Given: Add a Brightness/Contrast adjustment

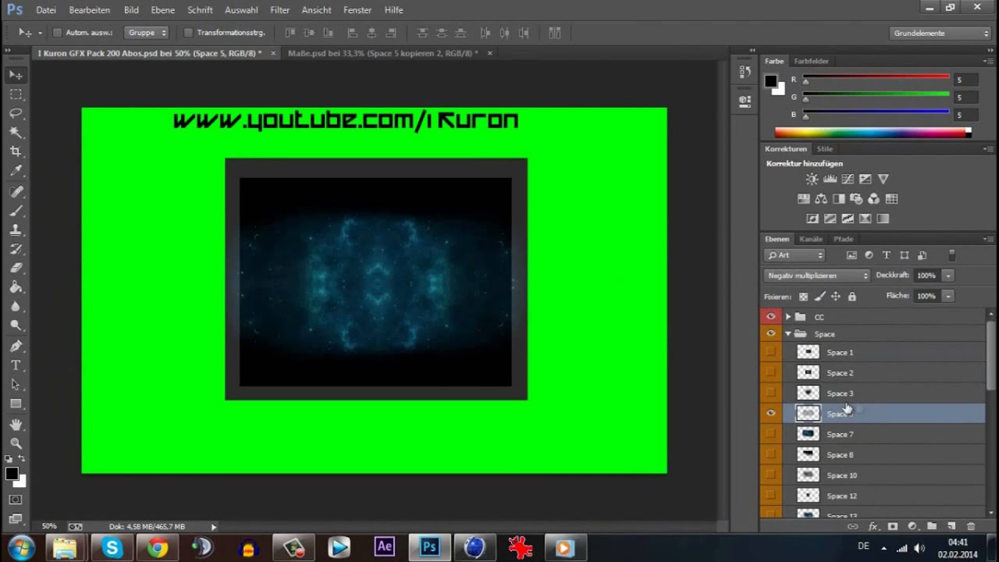Looking at the screenshot, I should [x=812, y=179].
